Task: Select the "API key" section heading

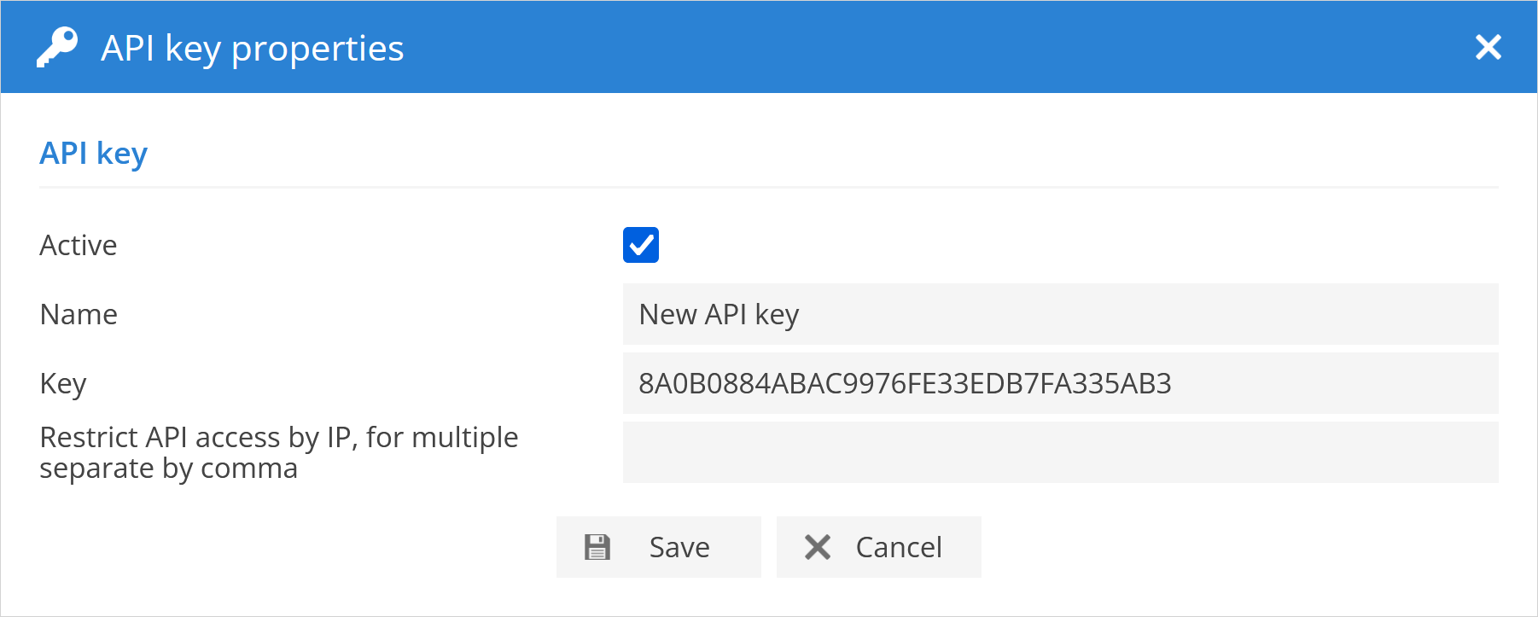Action: (94, 154)
